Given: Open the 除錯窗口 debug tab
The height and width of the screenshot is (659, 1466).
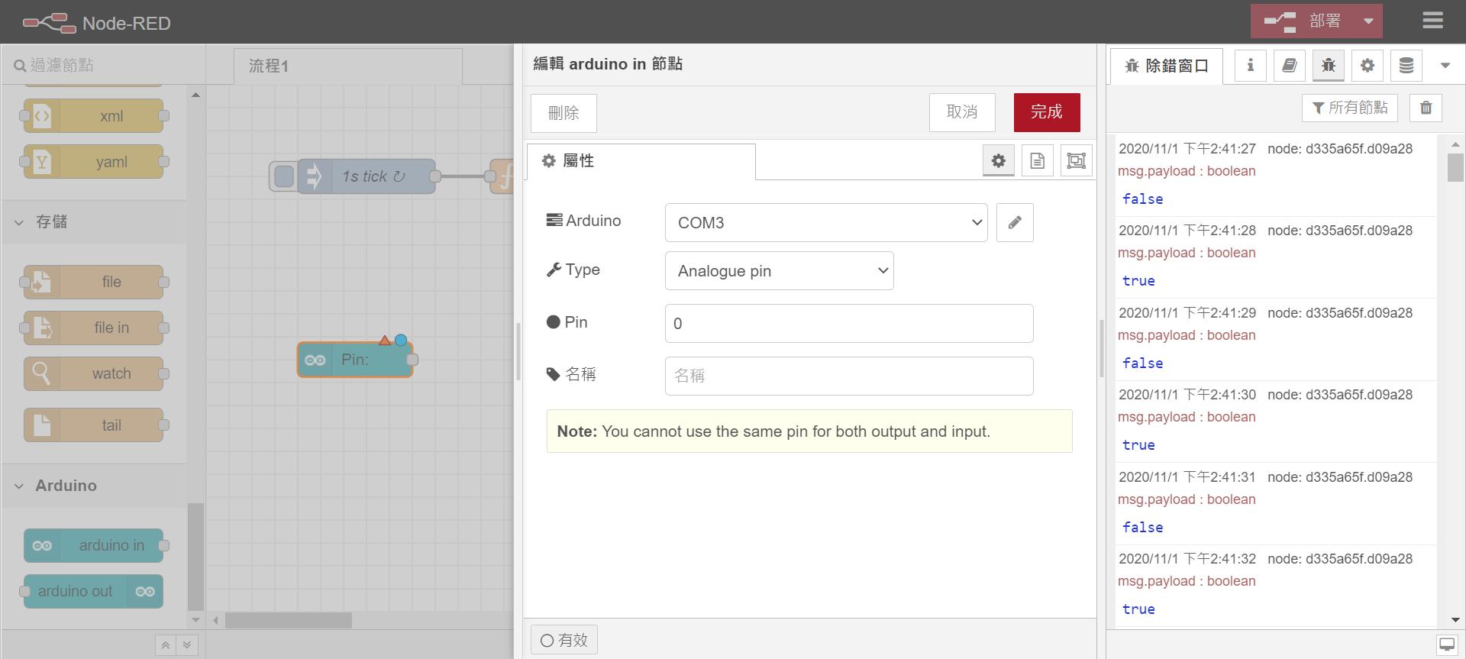Looking at the screenshot, I should (x=1166, y=66).
